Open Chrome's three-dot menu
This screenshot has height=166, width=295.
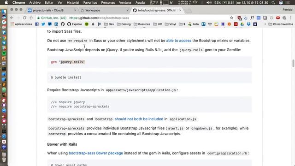coord(291,18)
